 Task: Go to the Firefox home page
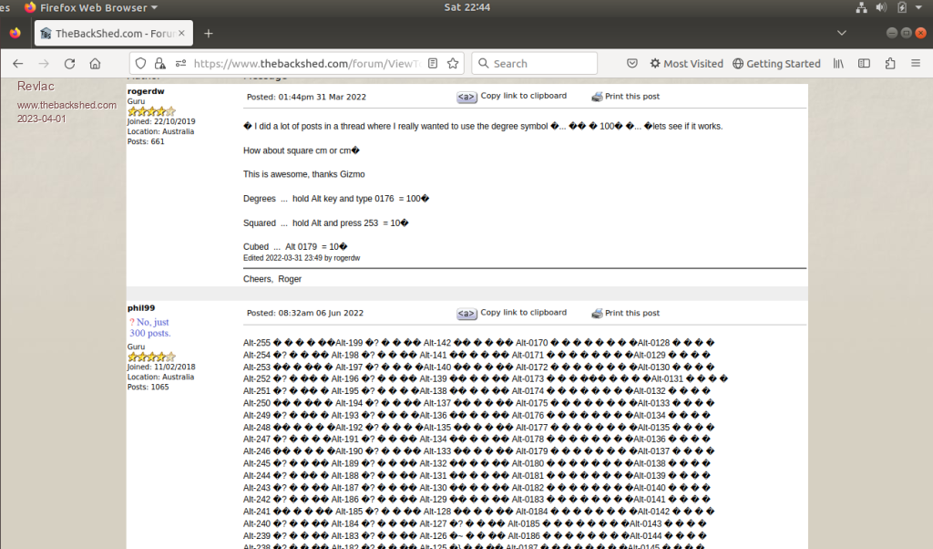tap(95, 64)
